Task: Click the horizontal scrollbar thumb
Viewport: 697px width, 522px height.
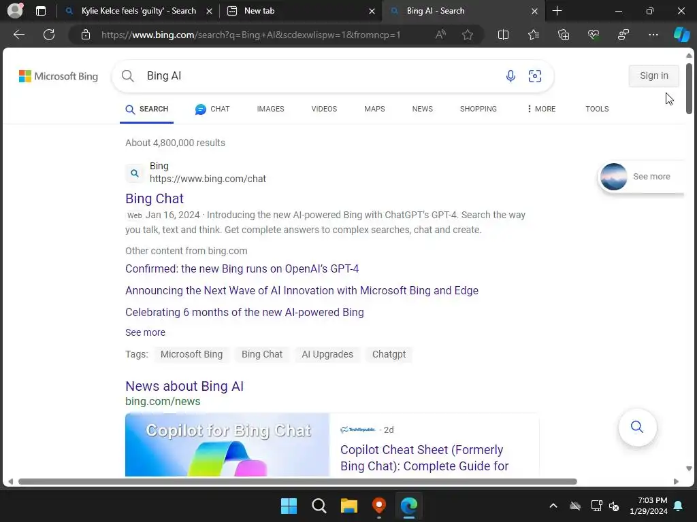Action: 297,482
